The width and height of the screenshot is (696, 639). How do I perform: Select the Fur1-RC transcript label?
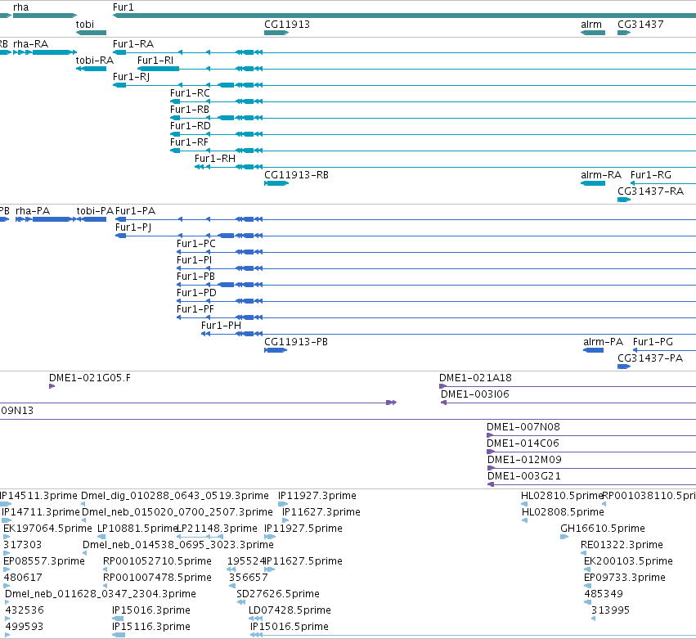point(190,93)
